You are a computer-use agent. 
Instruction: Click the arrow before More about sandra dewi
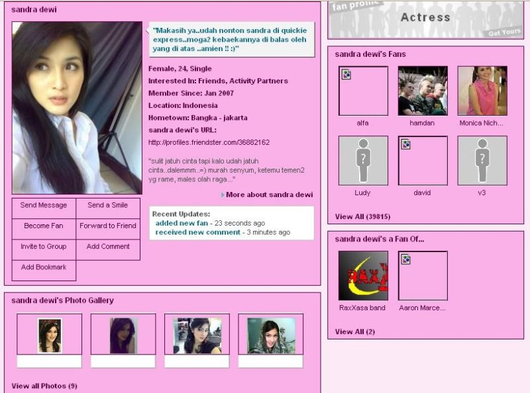click(x=224, y=195)
